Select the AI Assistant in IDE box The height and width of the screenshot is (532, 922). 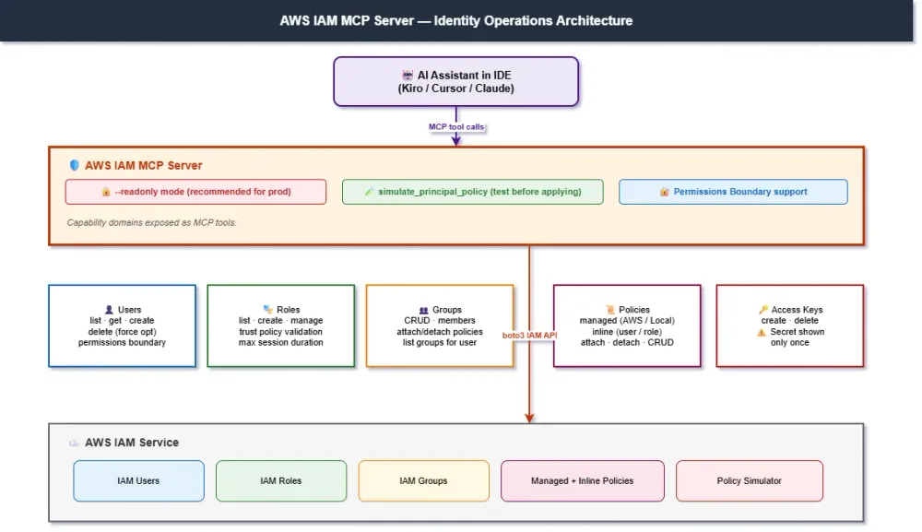455,82
